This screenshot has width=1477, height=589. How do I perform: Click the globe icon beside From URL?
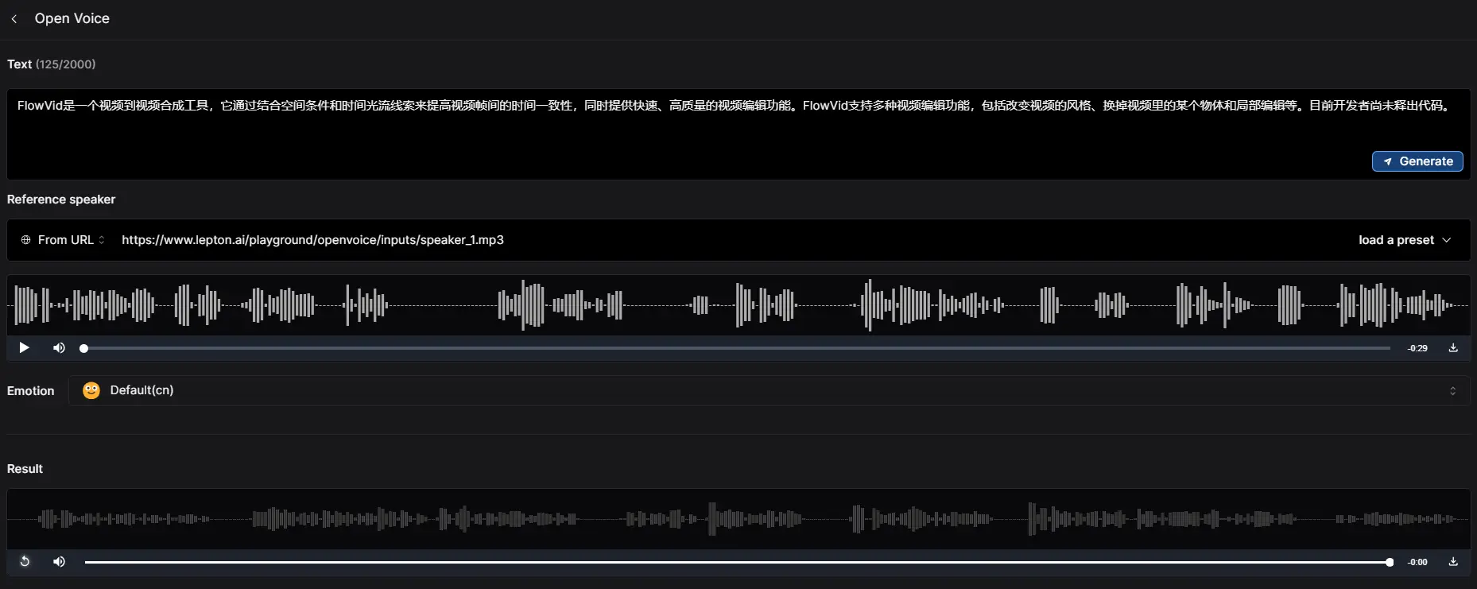pyautogui.click(x=25, y=240)
